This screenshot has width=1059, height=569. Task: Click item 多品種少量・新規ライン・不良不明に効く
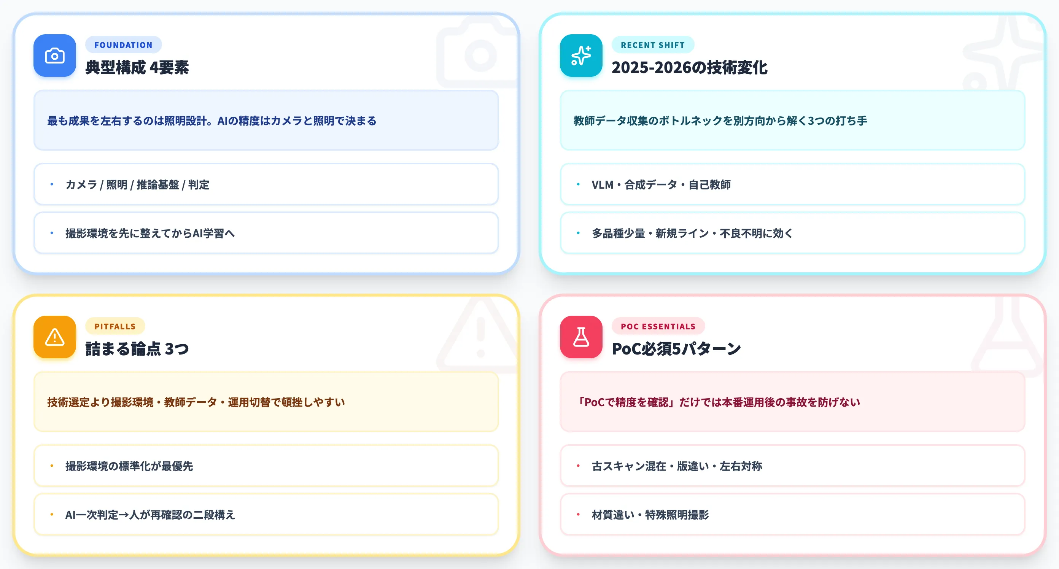coord(792,233)
